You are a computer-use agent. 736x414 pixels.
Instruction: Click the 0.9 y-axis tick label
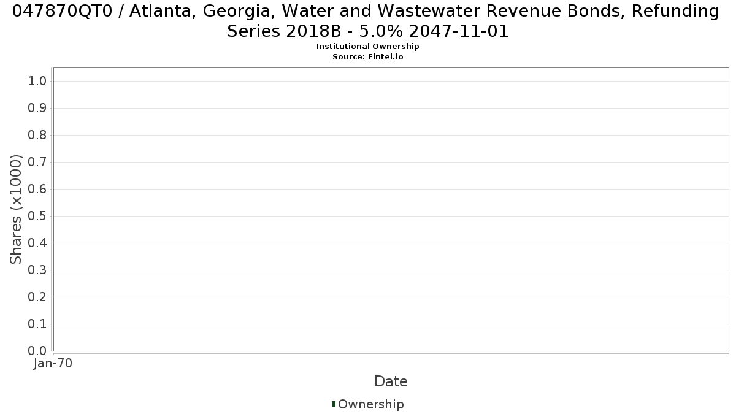(x=38, y=108)
